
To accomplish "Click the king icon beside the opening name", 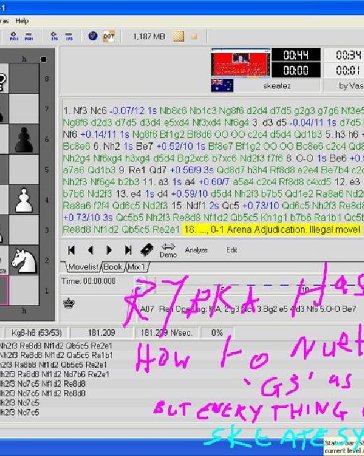I will [69, 303].
